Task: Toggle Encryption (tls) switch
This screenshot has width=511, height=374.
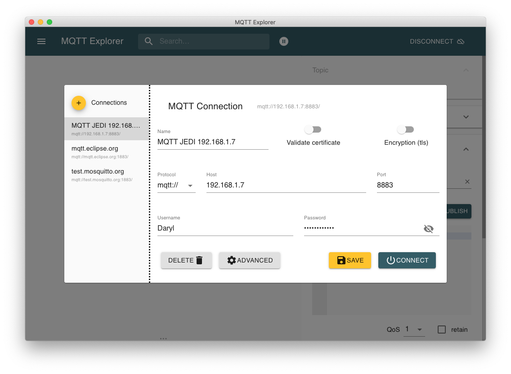Action: [x=405, y=129]
